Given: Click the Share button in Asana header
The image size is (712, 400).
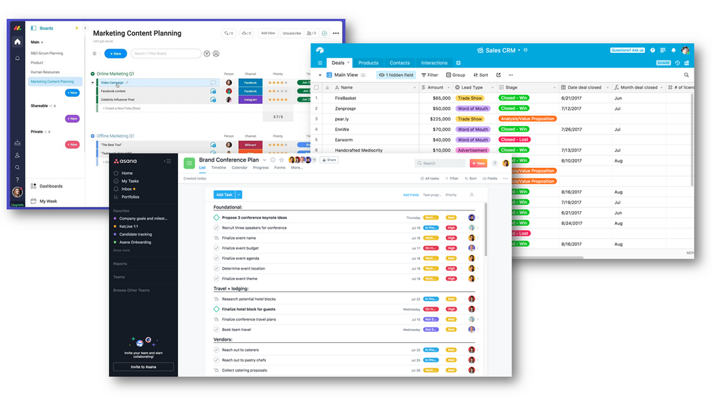Looking at the screenshot, I should (329, 160).
